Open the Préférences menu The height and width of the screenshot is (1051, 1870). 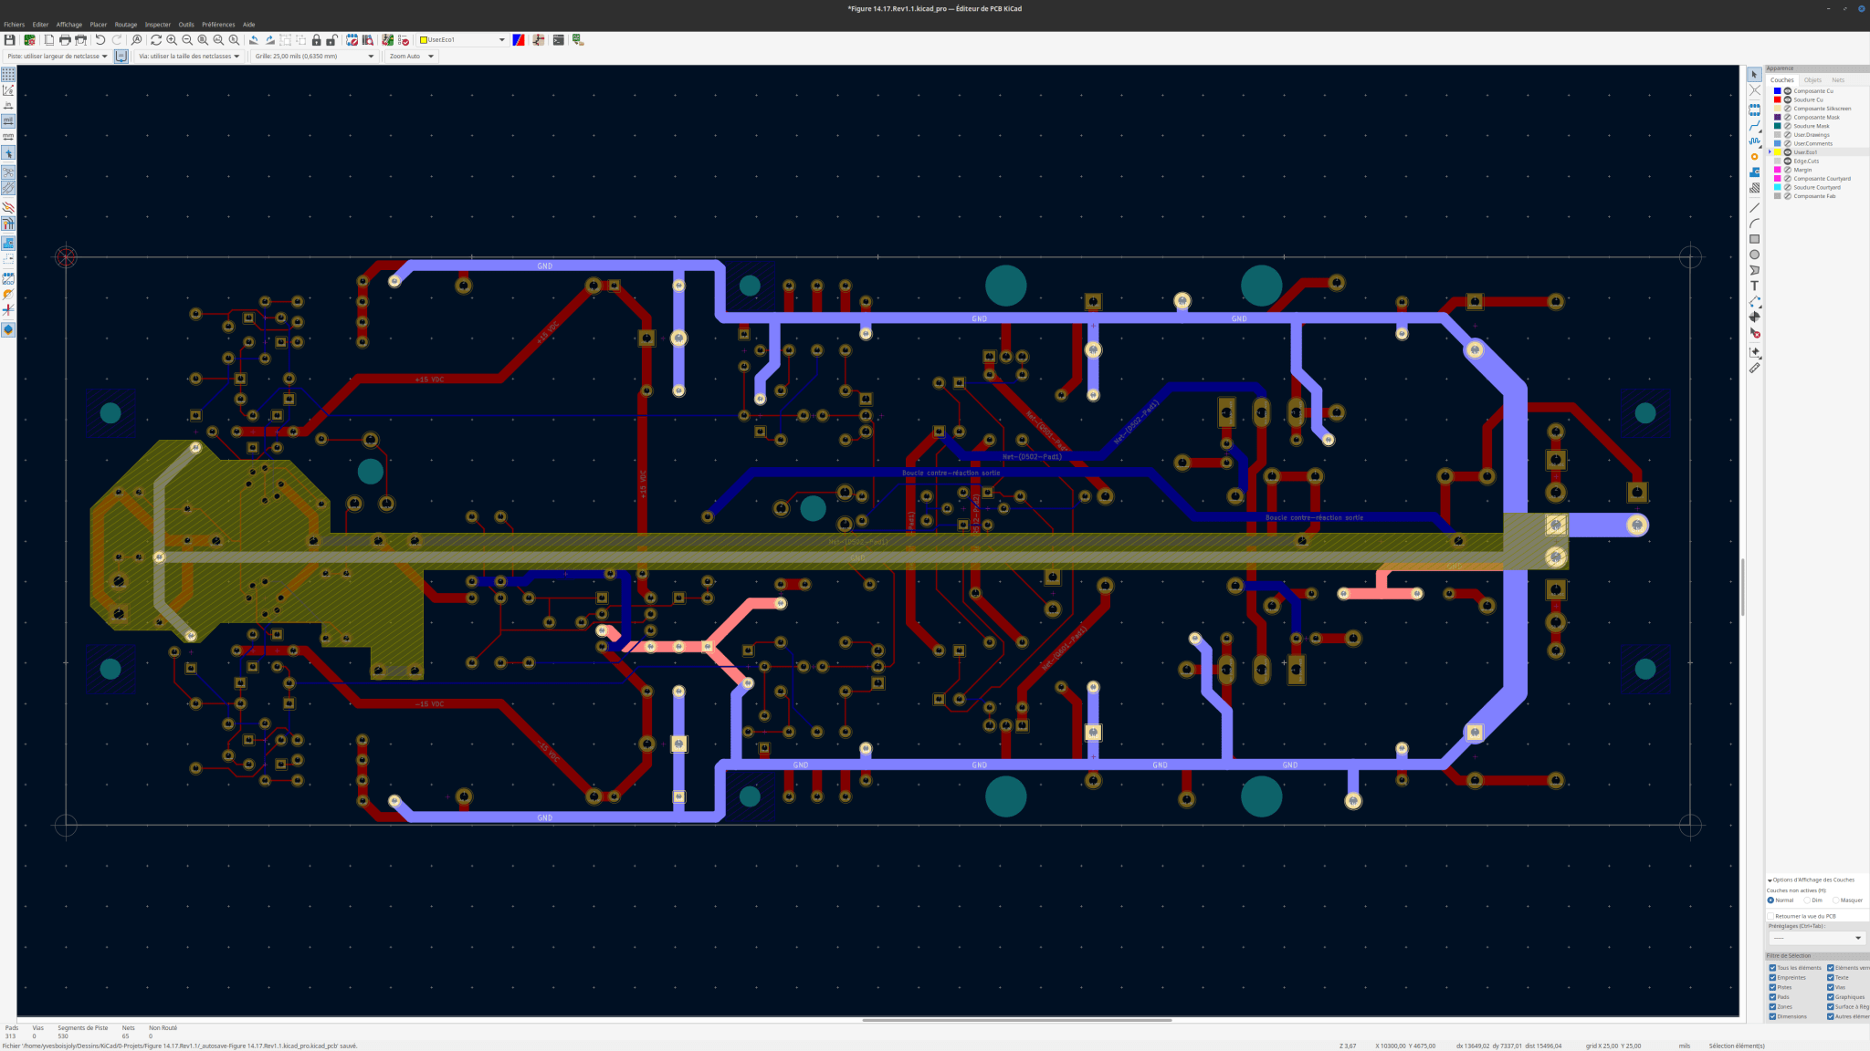click(x=218, y=25)
